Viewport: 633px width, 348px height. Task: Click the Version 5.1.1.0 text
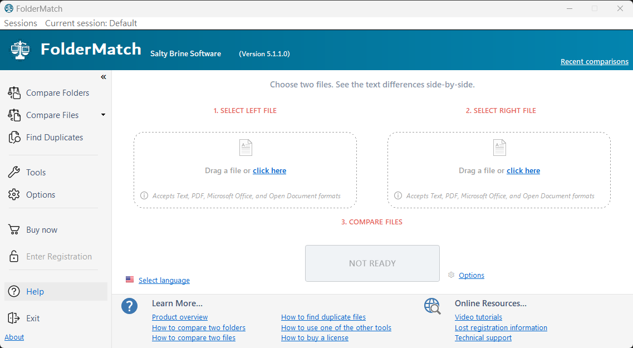pyautogui.click(x=264, y=53)
